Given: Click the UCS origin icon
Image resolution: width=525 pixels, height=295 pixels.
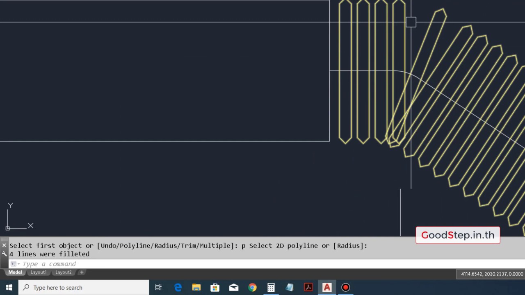Looking at the screenshot, I should [x=7, y=228].
